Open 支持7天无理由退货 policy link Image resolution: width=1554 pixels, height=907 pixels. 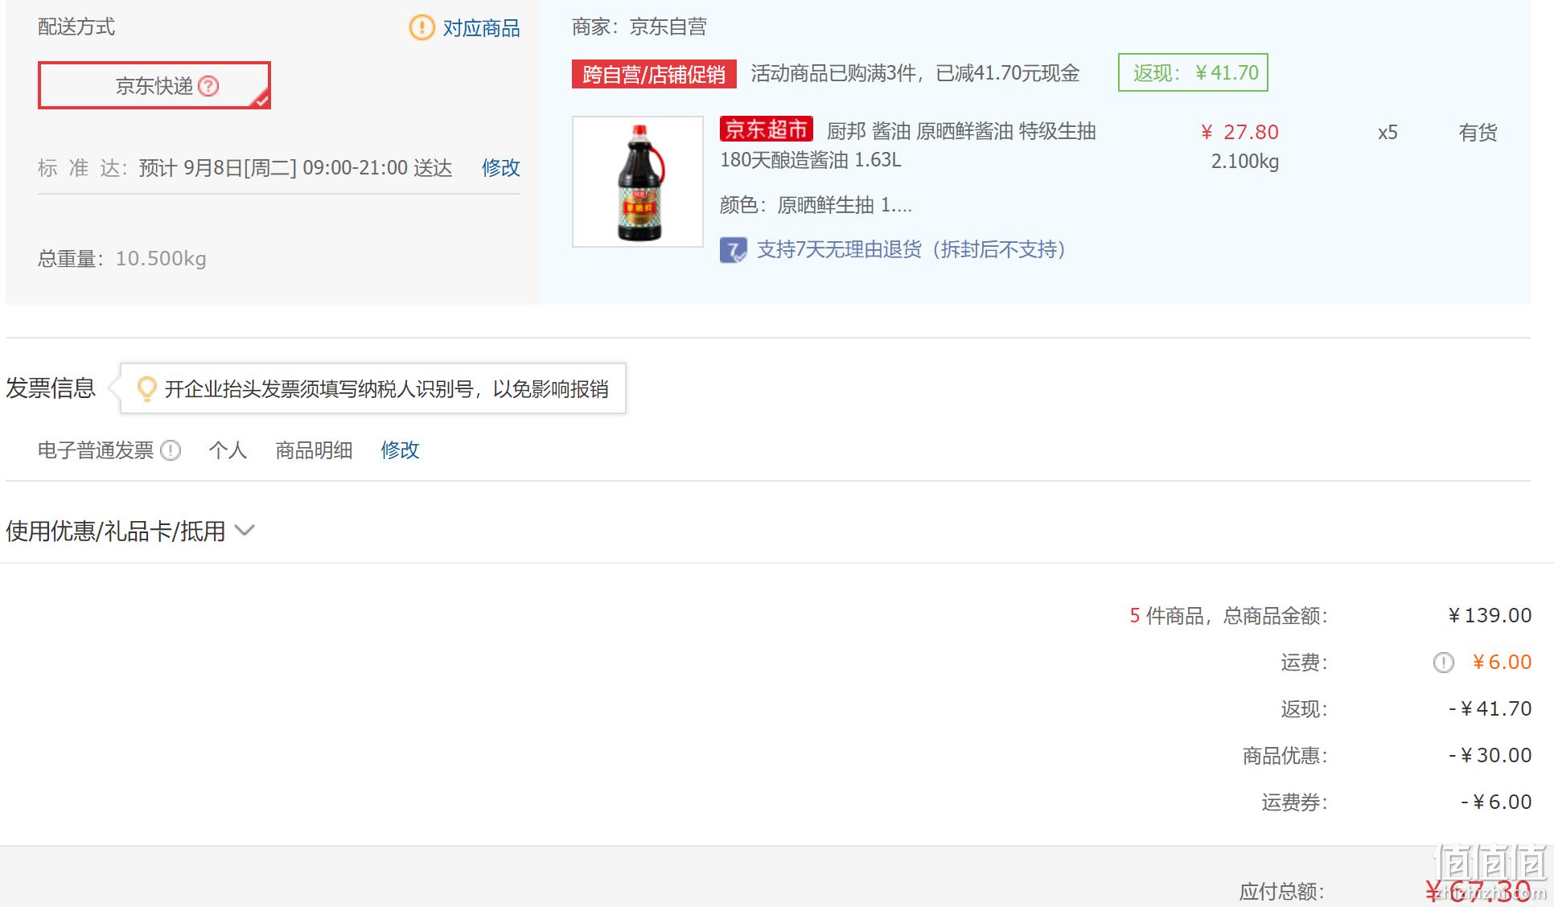click(x=912, y=249)
